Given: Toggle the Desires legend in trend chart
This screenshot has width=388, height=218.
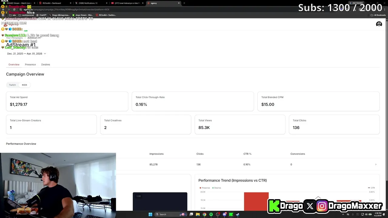Looking at the screenshot, I should (x=216, y=188).
